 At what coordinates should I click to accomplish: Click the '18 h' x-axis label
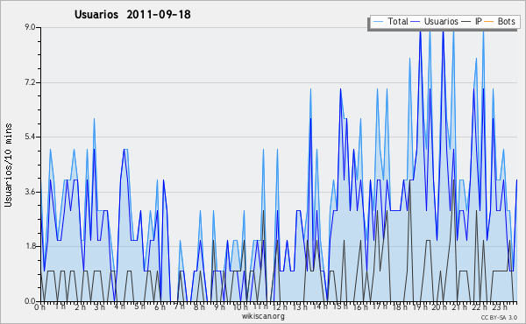[400, 307]
